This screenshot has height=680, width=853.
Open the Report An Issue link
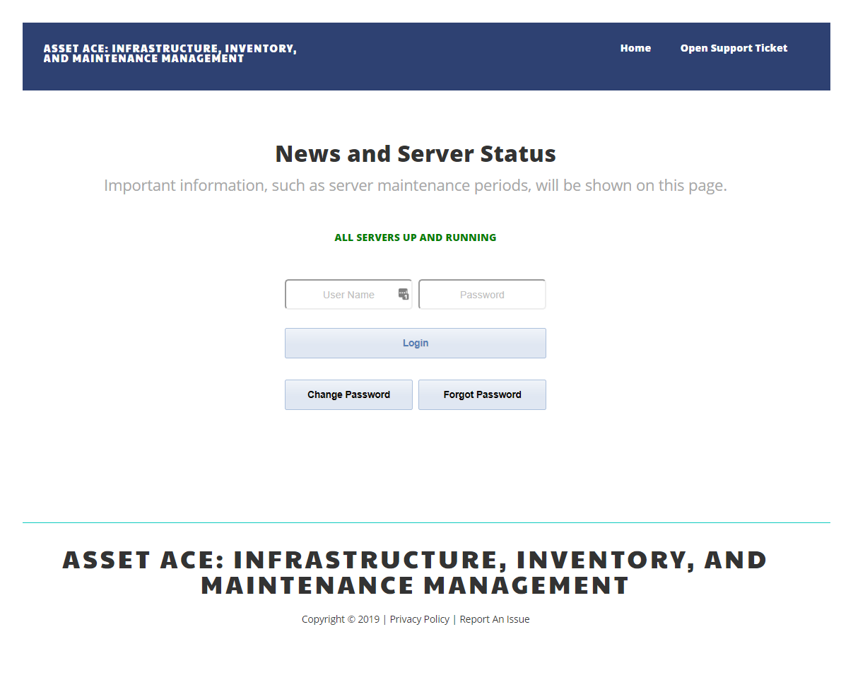pos(495,619)
